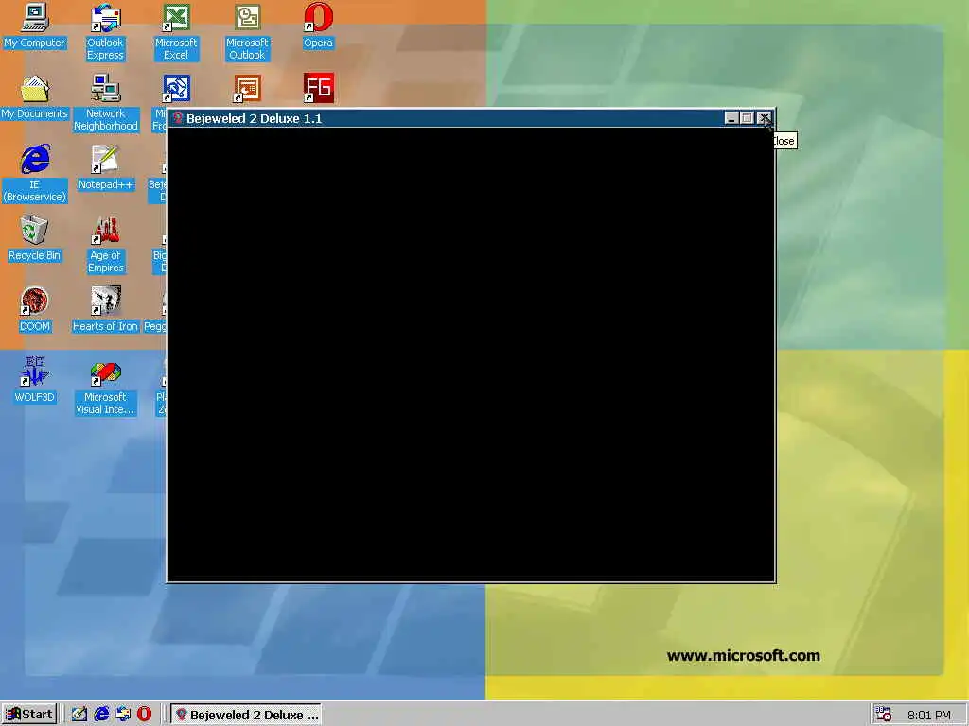Select the DOOM desktop shortcut
The height and width of the screenshot is (726, 969).
[x=35, y=310]
